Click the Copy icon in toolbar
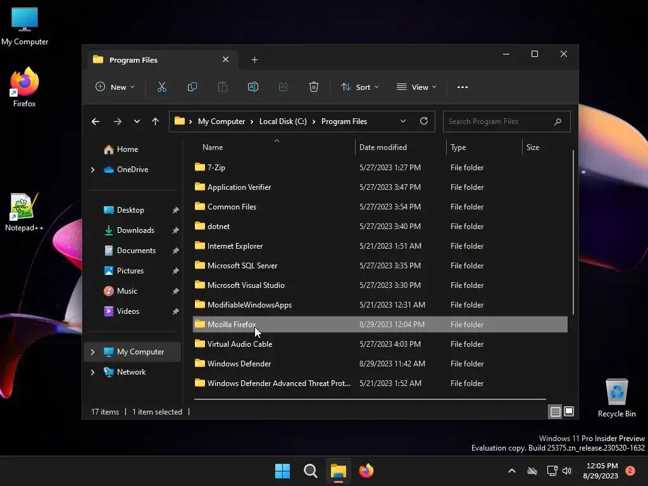The height and width of the screenshot is (486, 648). 192,87
